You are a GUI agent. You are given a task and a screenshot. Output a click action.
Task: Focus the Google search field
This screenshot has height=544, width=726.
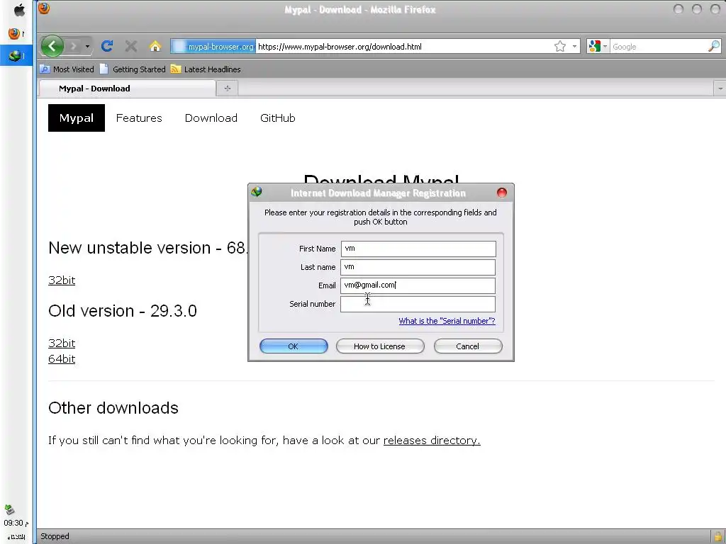(x=659, y=46)
